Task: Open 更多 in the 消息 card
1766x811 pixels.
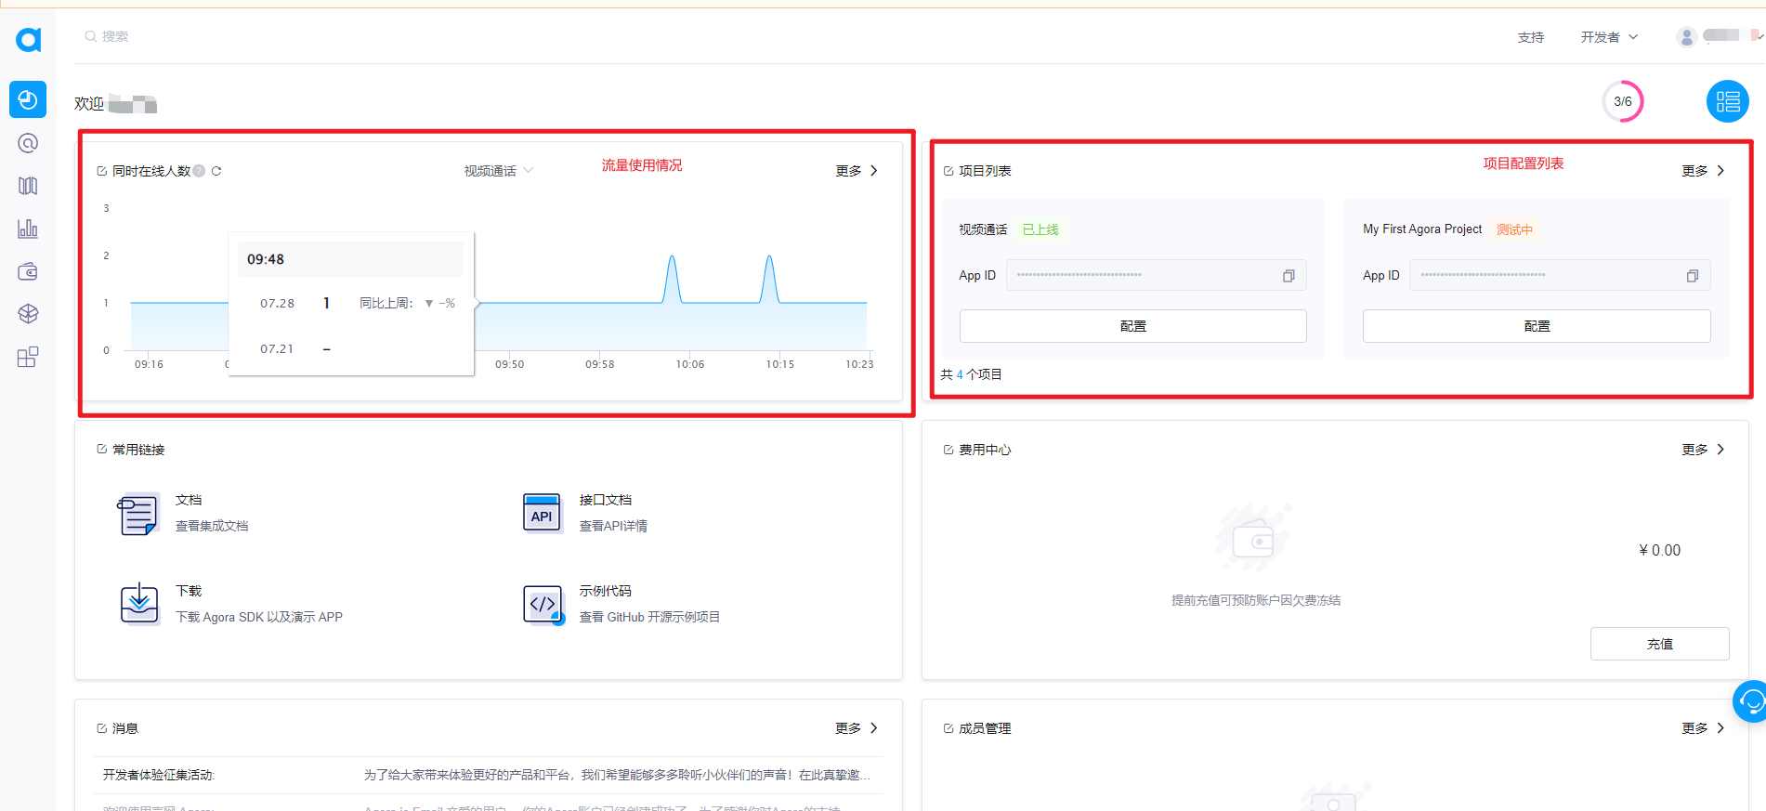Action: point(857,728)
